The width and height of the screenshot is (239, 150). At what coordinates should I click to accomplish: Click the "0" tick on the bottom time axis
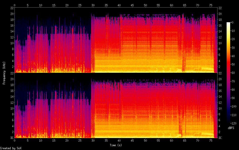point(14,140)
